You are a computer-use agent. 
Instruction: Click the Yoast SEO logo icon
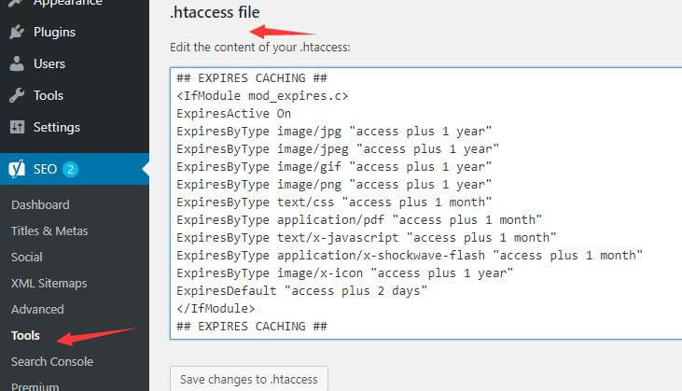(x=17, y=170)
